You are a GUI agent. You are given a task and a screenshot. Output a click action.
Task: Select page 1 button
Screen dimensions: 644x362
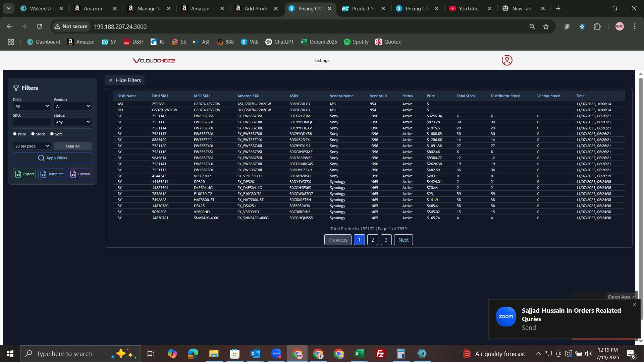(x=359, y=240)
